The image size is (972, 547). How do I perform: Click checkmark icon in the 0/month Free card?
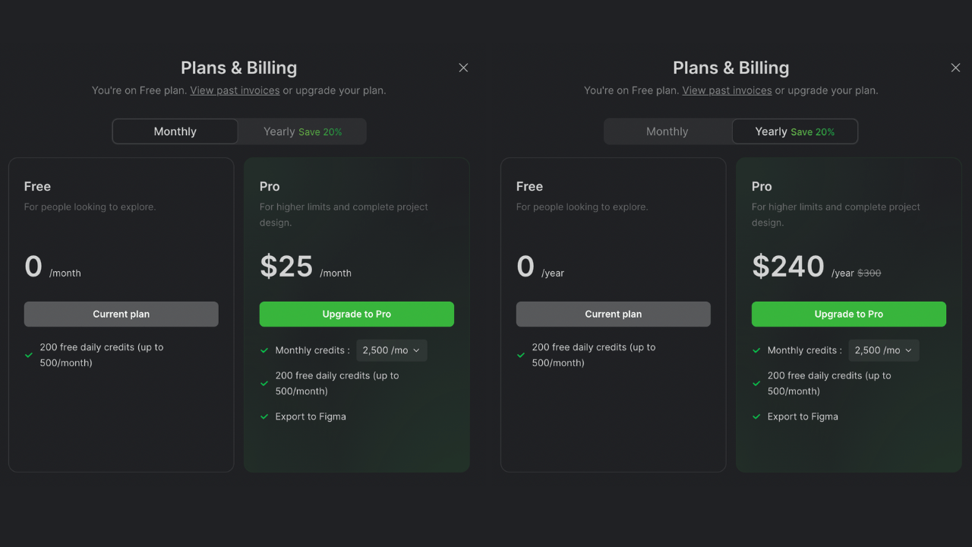tap(29, 355)
